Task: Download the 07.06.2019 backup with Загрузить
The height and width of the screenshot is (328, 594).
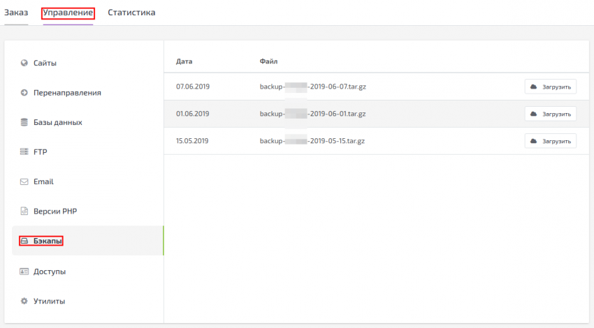Action: point(551,87)
